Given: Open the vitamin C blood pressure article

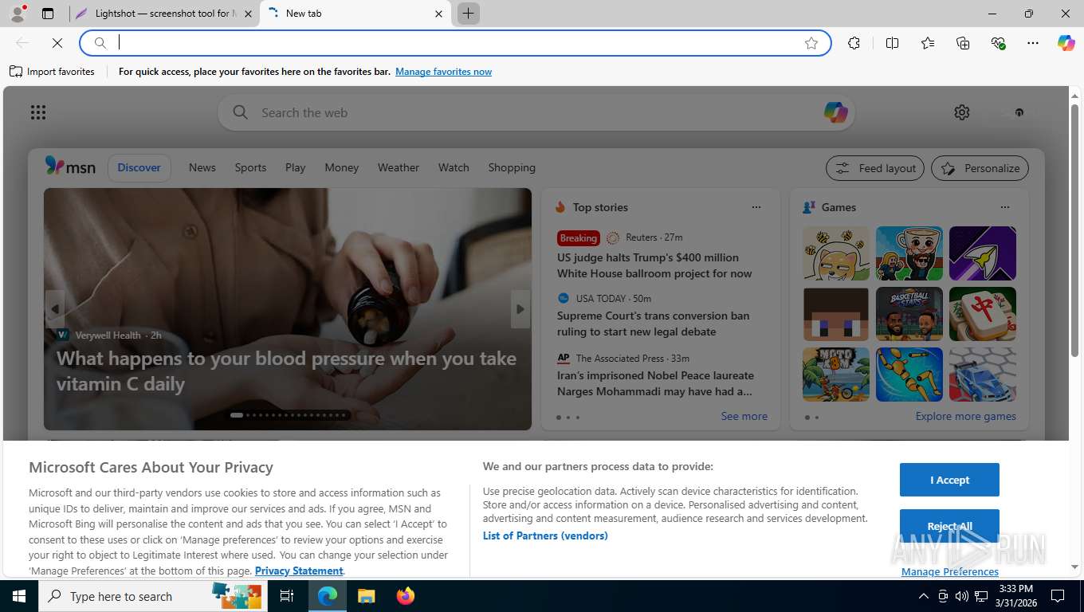Looking at the screenshot, I should 286,371.
